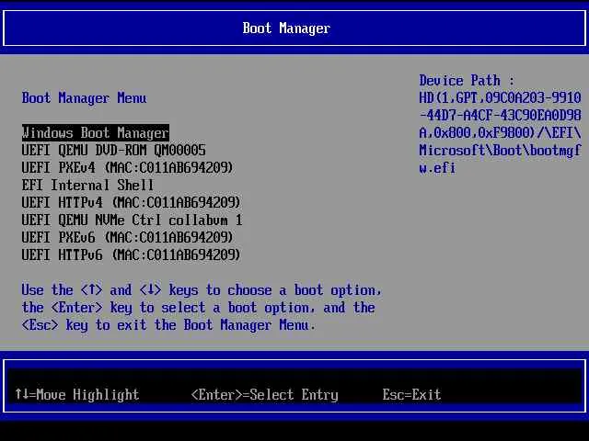Choose the UEFI HTTPv6 boot entry
Image resolution: width=589 pixels, height=441 pixels.
click(131, 255)
